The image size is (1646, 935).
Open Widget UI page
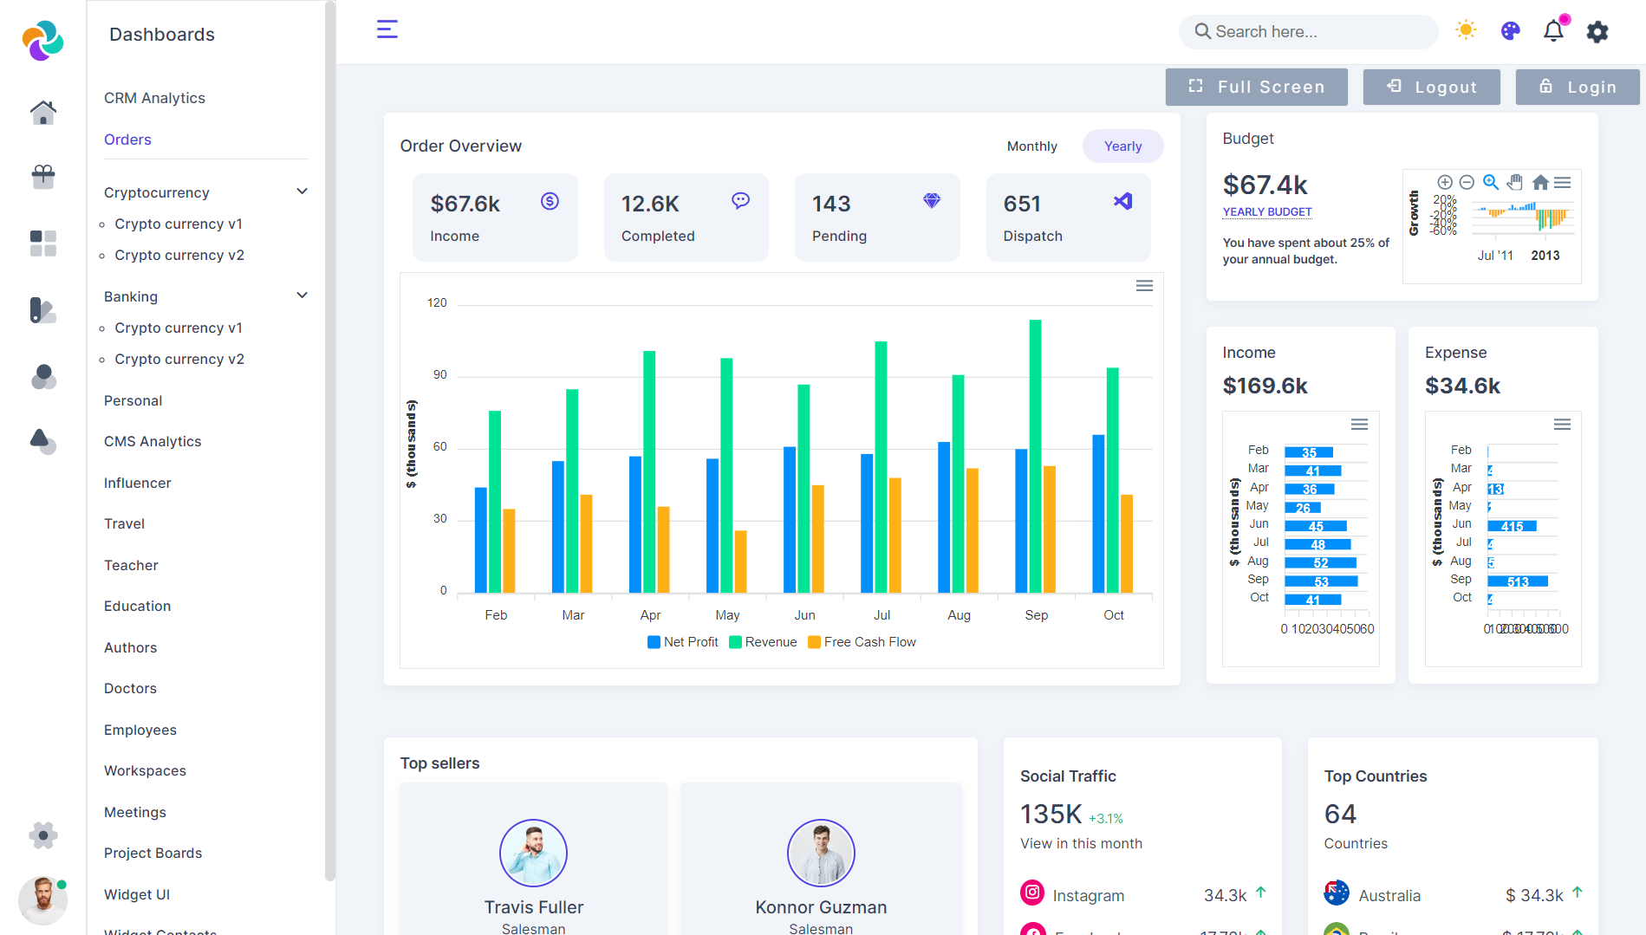click(137, 894)
